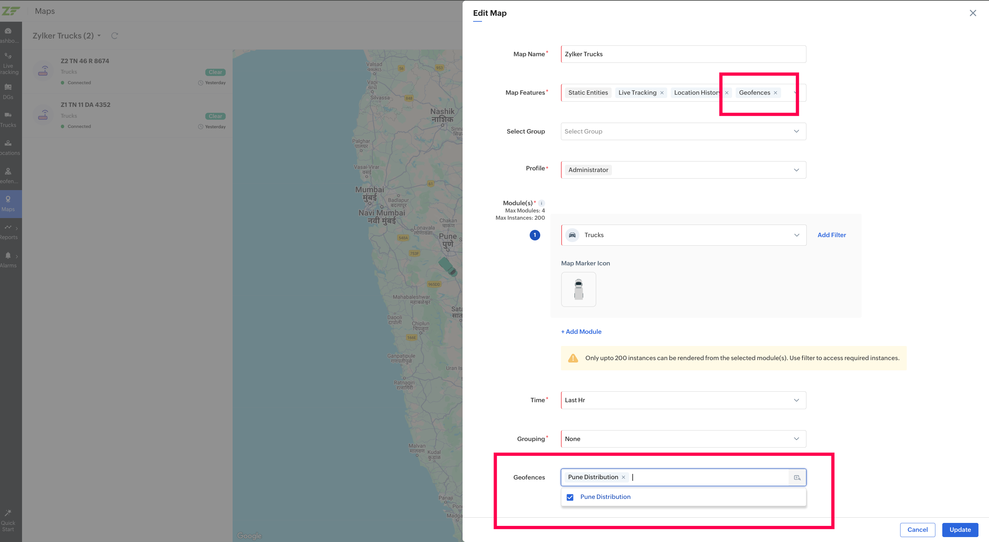Remove Live Tracking tag from Map Features
The height and width of the screenshot is (542, 989).
[x=662, y=93]
